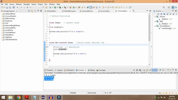Expand the Valid Palindrome project node
The image size is (178, 100).
tap(2, 39)
